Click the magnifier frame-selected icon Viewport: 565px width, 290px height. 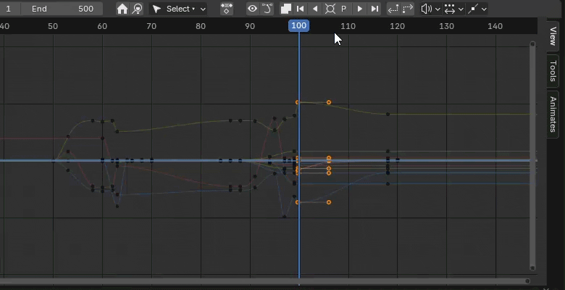click(137, 9)
